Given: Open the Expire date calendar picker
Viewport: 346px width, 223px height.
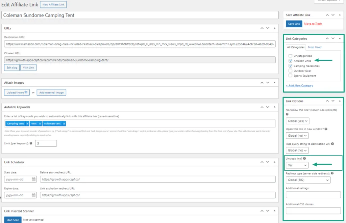Looking at the screenshot, I should click(33, 195).
